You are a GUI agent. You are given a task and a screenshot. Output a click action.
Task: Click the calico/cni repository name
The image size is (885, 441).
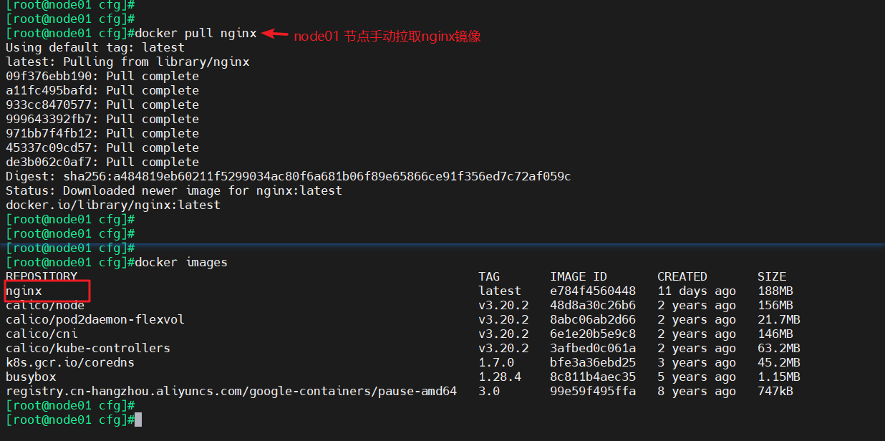(x=42, y=334)
